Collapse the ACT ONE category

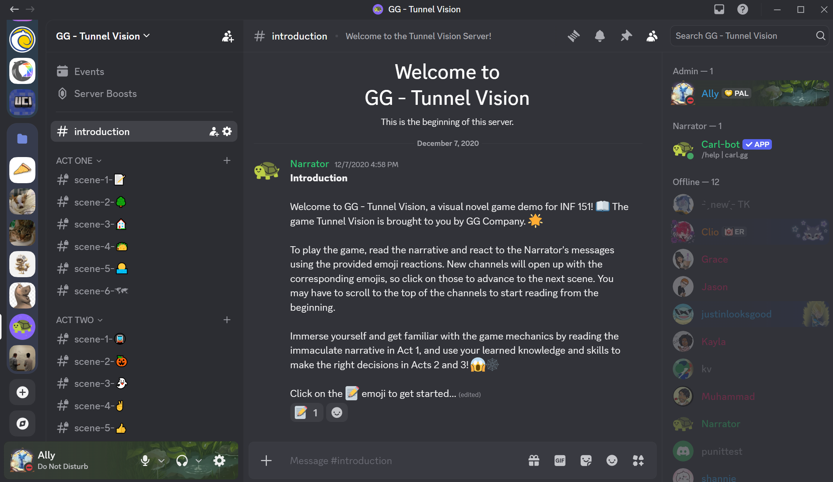pos(79,161)
